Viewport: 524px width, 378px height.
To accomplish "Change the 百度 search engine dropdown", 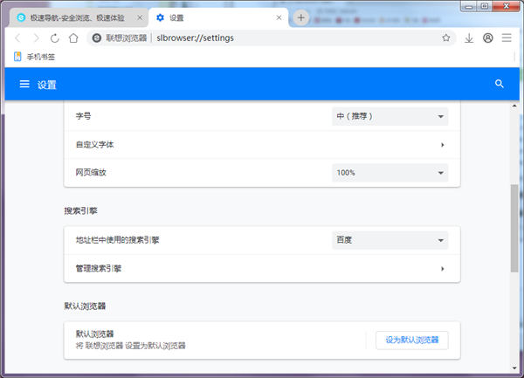I will (x=390, y=240).
